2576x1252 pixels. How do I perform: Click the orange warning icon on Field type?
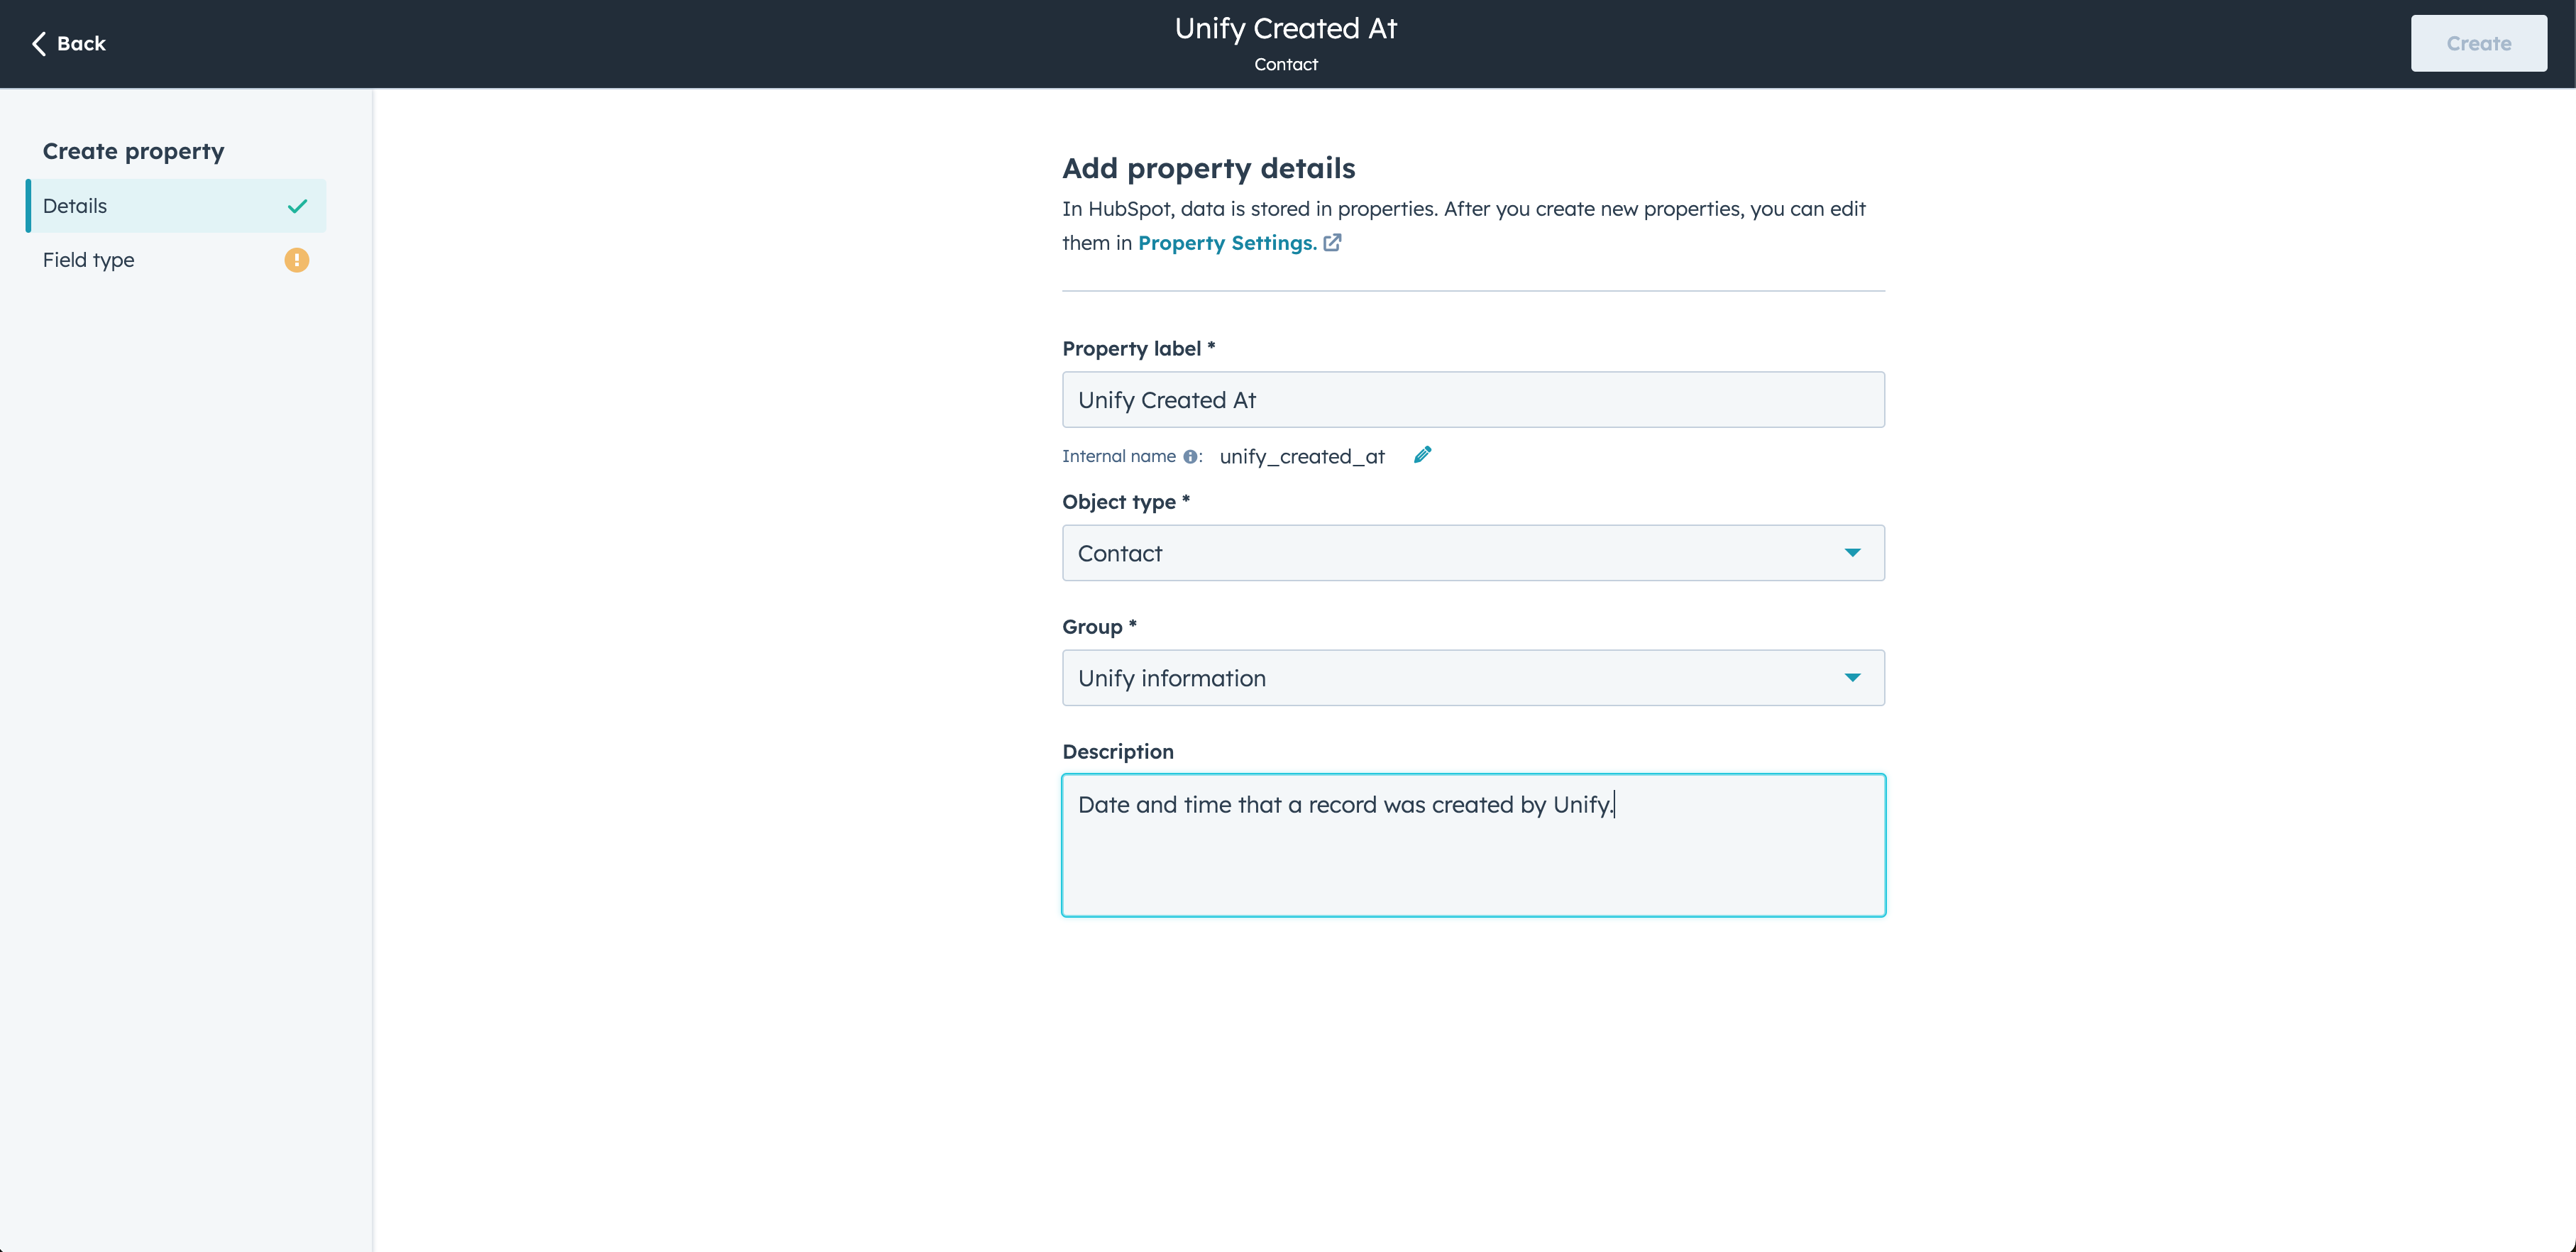click(x=296, y=260)
